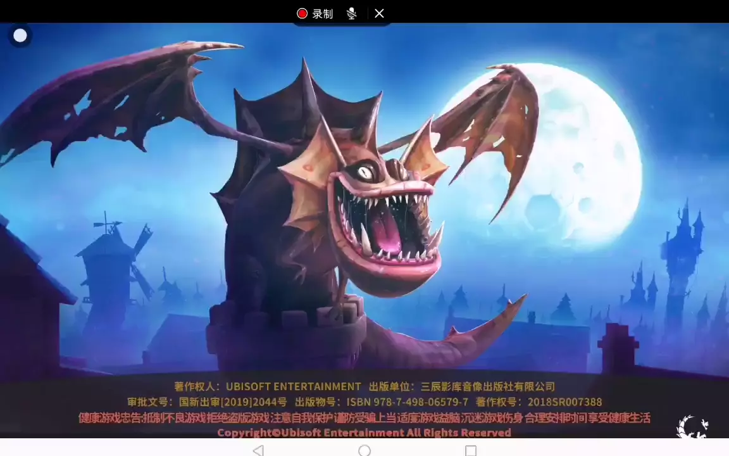The width and height of the screenshot is (729, 456).
Task: Toggle the muted microphone icon
Action: coord(351,13)
